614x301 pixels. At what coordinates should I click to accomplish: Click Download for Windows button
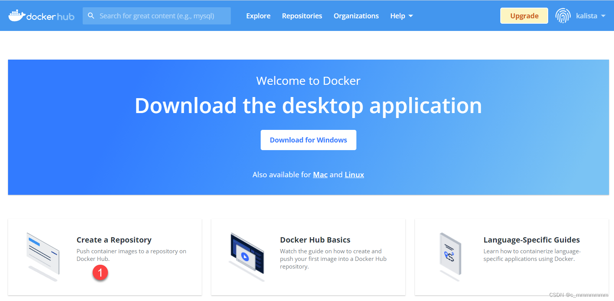coord(309,140)
